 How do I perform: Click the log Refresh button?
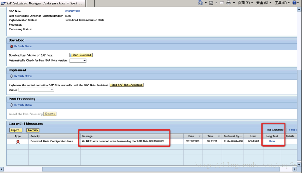[x=33, y=130]
